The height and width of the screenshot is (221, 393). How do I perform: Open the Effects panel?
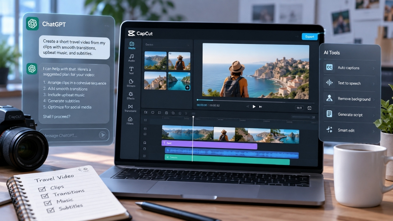point(131,96)
